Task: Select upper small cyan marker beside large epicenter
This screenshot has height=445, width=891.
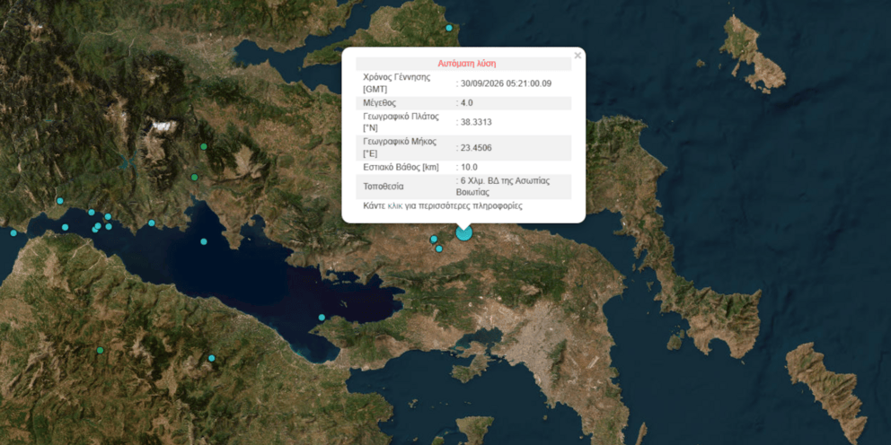Action: tap(434, 239)
